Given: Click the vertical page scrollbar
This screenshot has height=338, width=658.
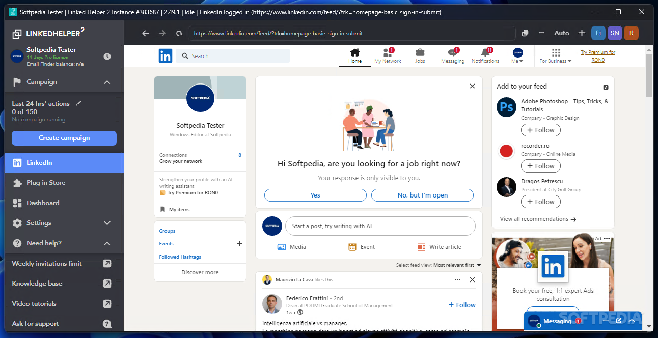Looking at the screenshot, I should pos(649,75).
